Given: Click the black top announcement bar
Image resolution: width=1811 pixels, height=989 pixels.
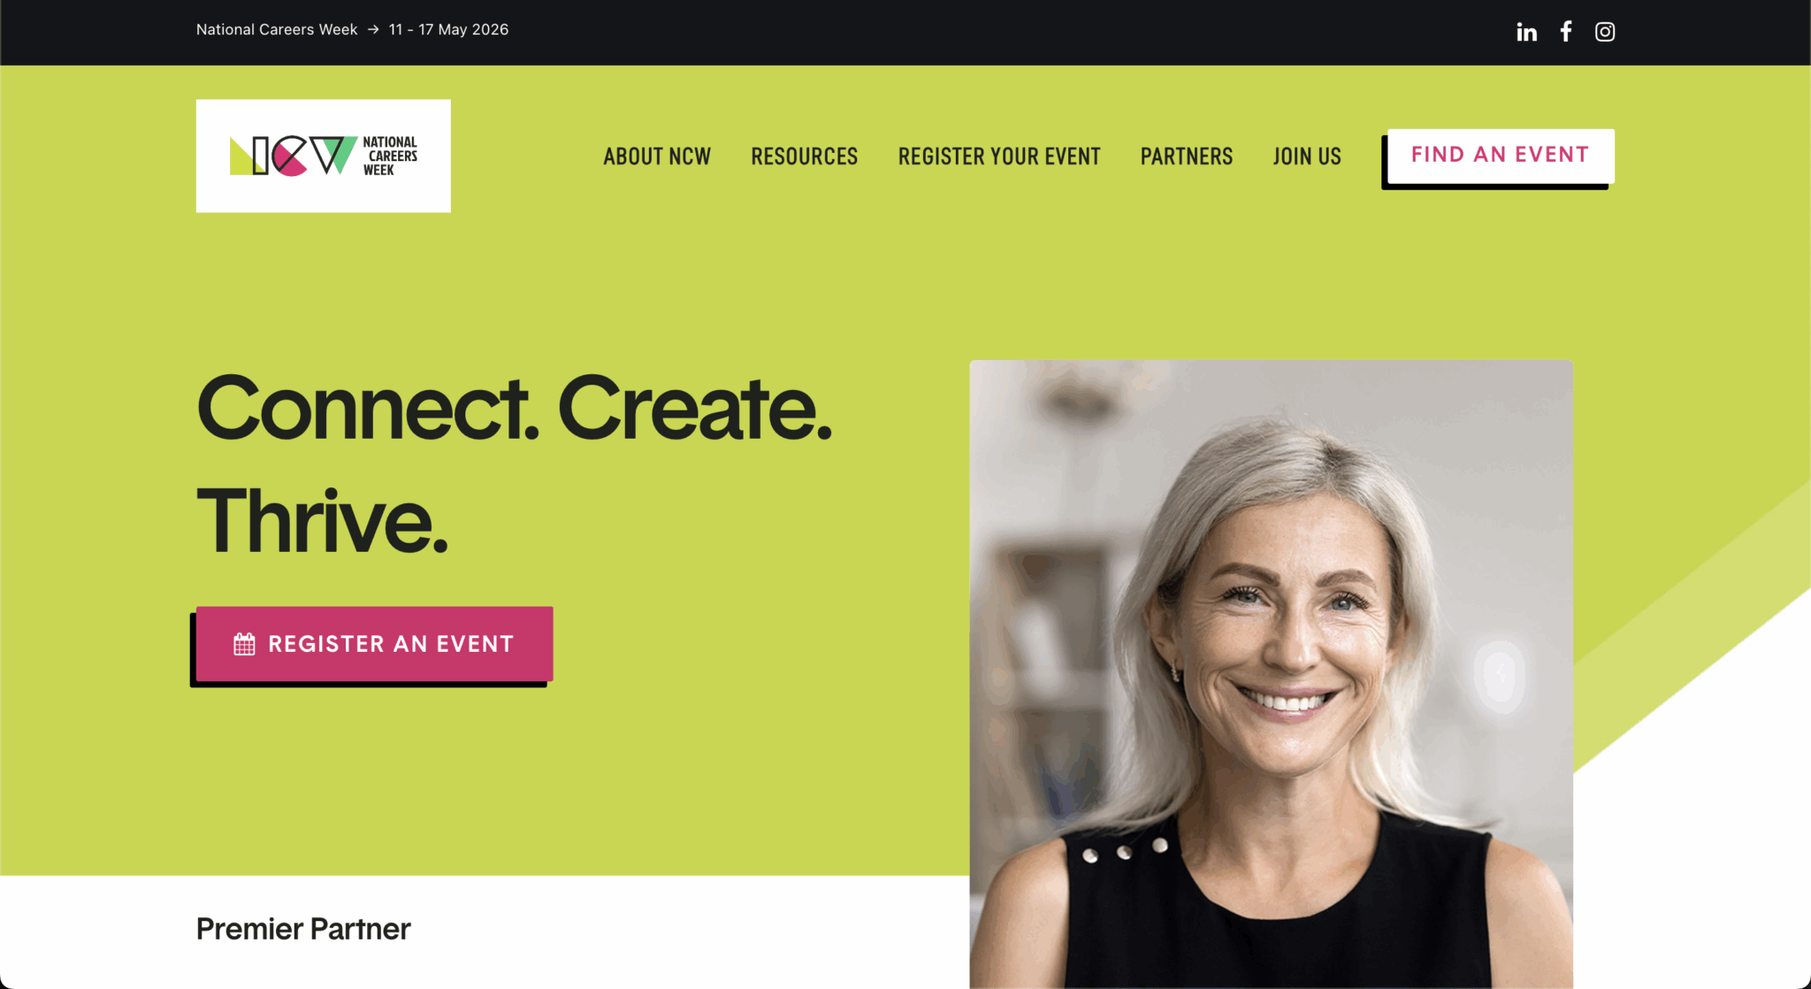Looking at the screenshot, I should coord(905,32).
